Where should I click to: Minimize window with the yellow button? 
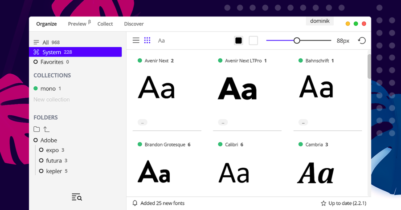[x=348, y=24]
